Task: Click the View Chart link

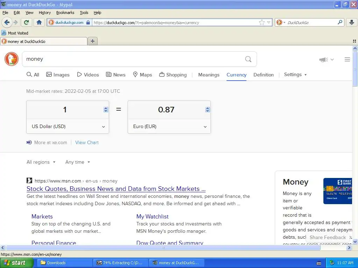Action: [x=87, y=142]
